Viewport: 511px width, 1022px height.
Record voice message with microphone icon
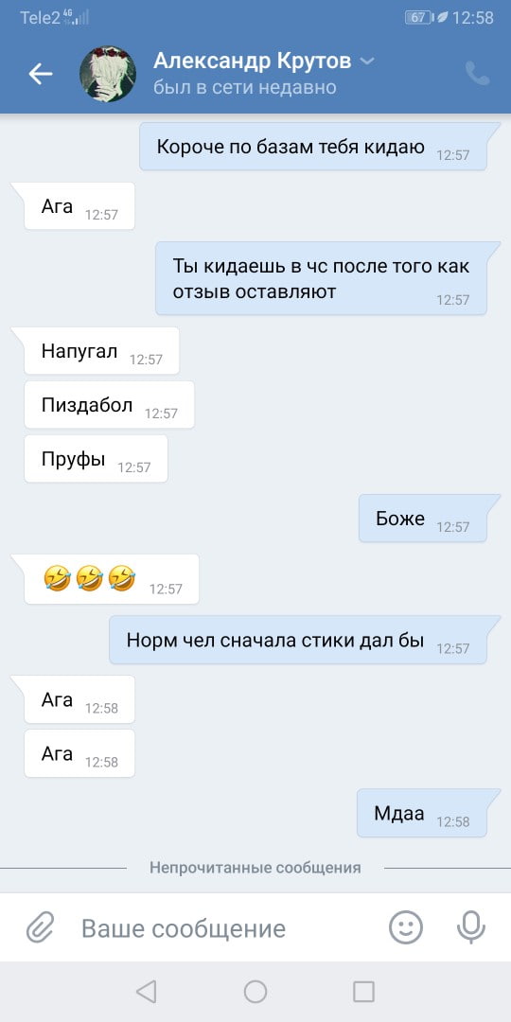[470, 927]
